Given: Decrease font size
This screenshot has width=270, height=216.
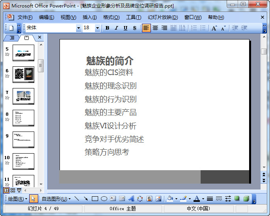Looking at the screenshot, I should click(x=223, y=28).
